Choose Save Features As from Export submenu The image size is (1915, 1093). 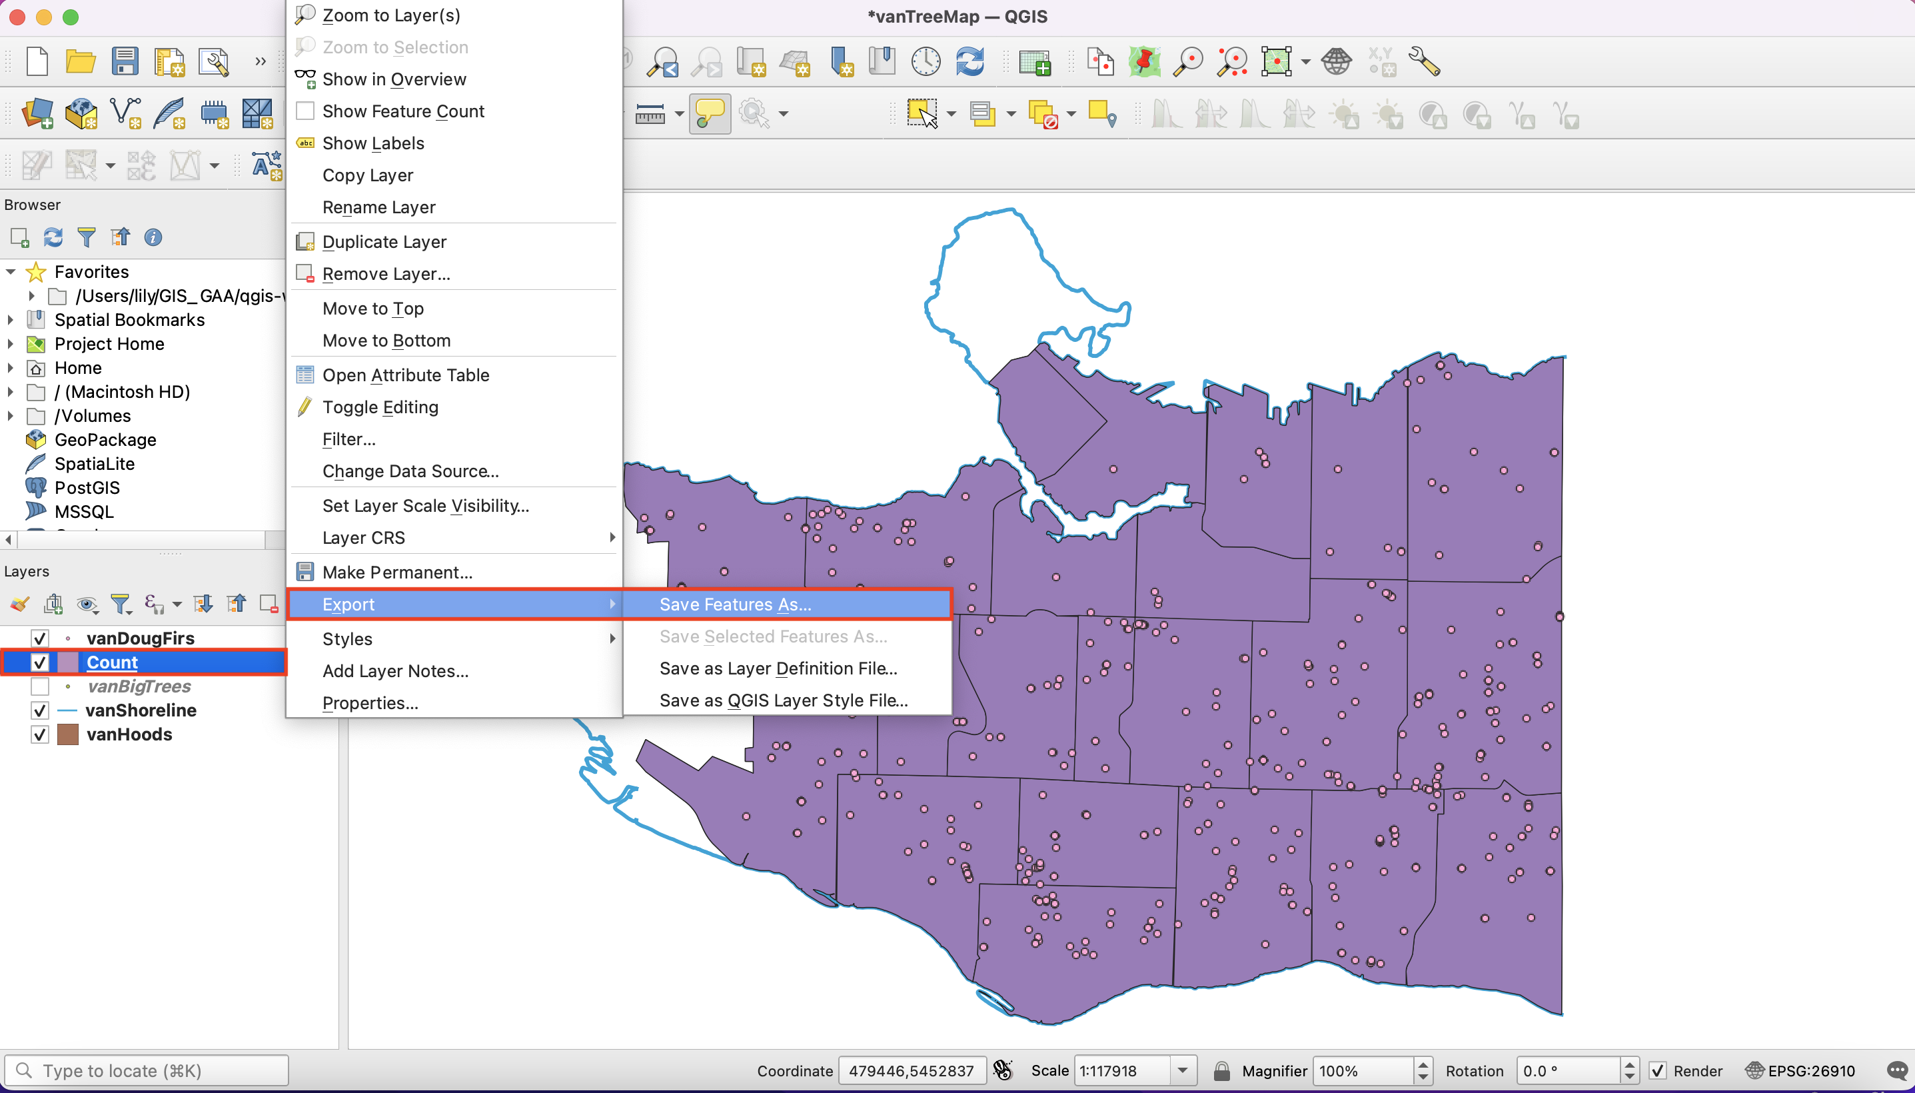735,604
